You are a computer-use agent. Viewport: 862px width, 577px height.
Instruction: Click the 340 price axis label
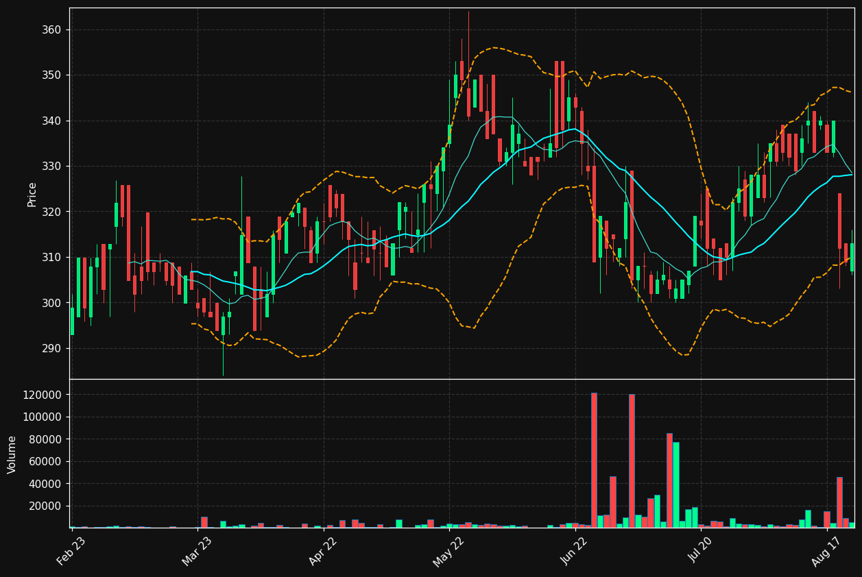pos(52,121)
